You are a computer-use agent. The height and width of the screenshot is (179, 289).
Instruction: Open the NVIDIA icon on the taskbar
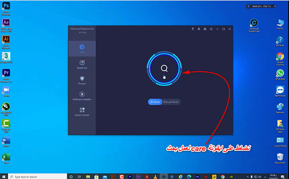click(x=231, y=177)
